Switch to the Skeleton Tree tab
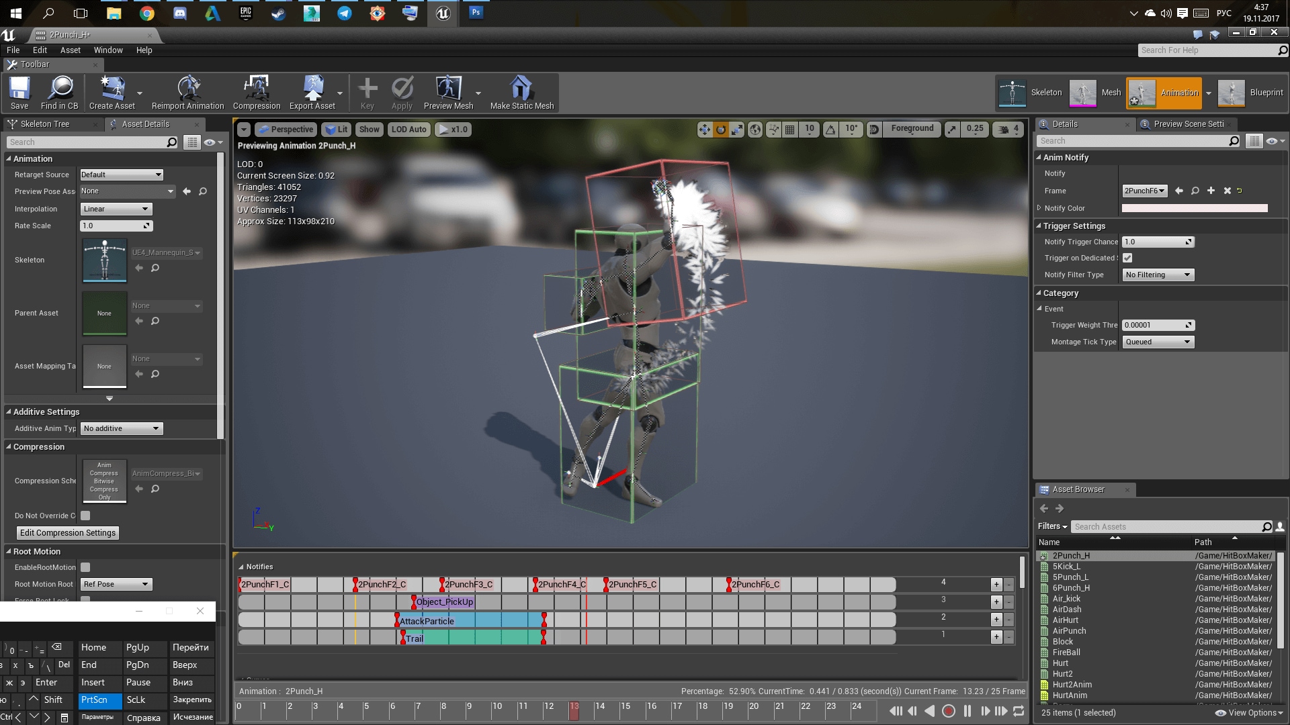1290x725 pixels. [x=47, y=124]
